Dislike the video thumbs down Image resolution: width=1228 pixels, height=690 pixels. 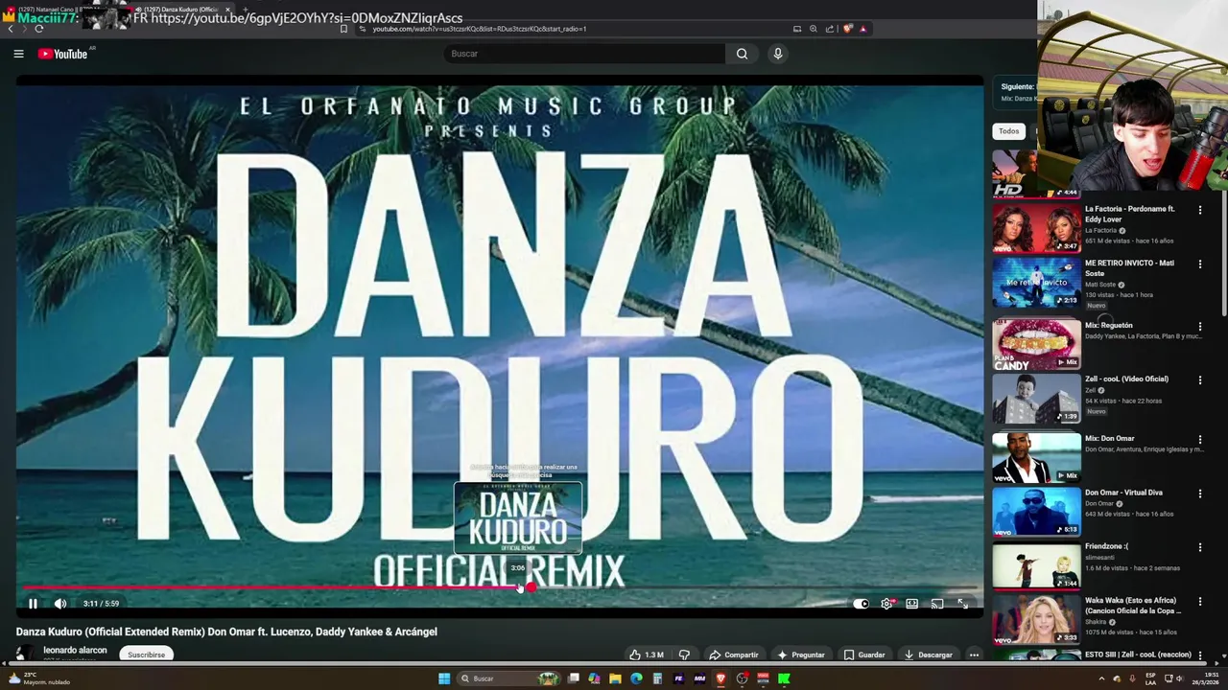coord(684,655)
